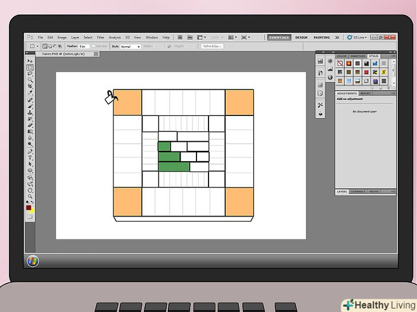Select the Move tool
Screen dimensions: 417x312
coord(30,61)
